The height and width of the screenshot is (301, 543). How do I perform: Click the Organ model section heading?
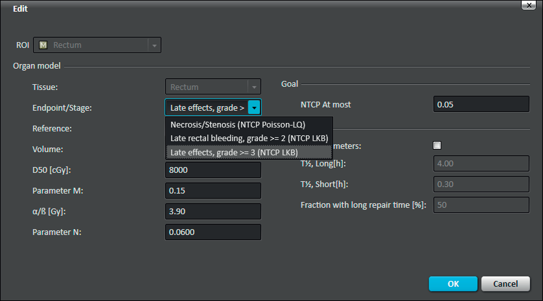pos(37,66)
